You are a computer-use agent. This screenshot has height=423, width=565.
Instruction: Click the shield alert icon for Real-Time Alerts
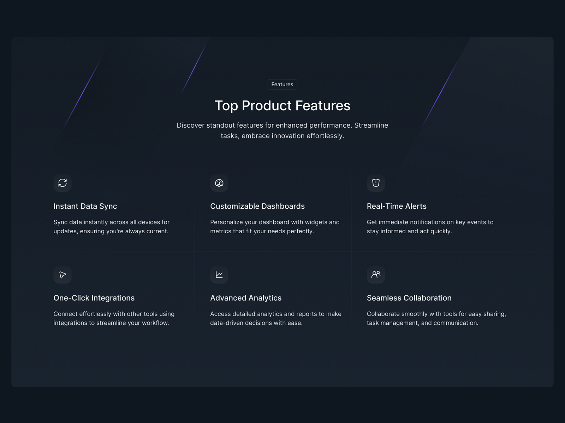375,183
